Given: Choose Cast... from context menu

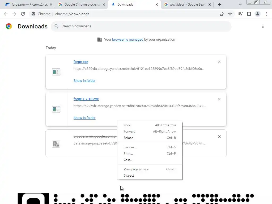Looking at the screenshot, I should [150, 160].
